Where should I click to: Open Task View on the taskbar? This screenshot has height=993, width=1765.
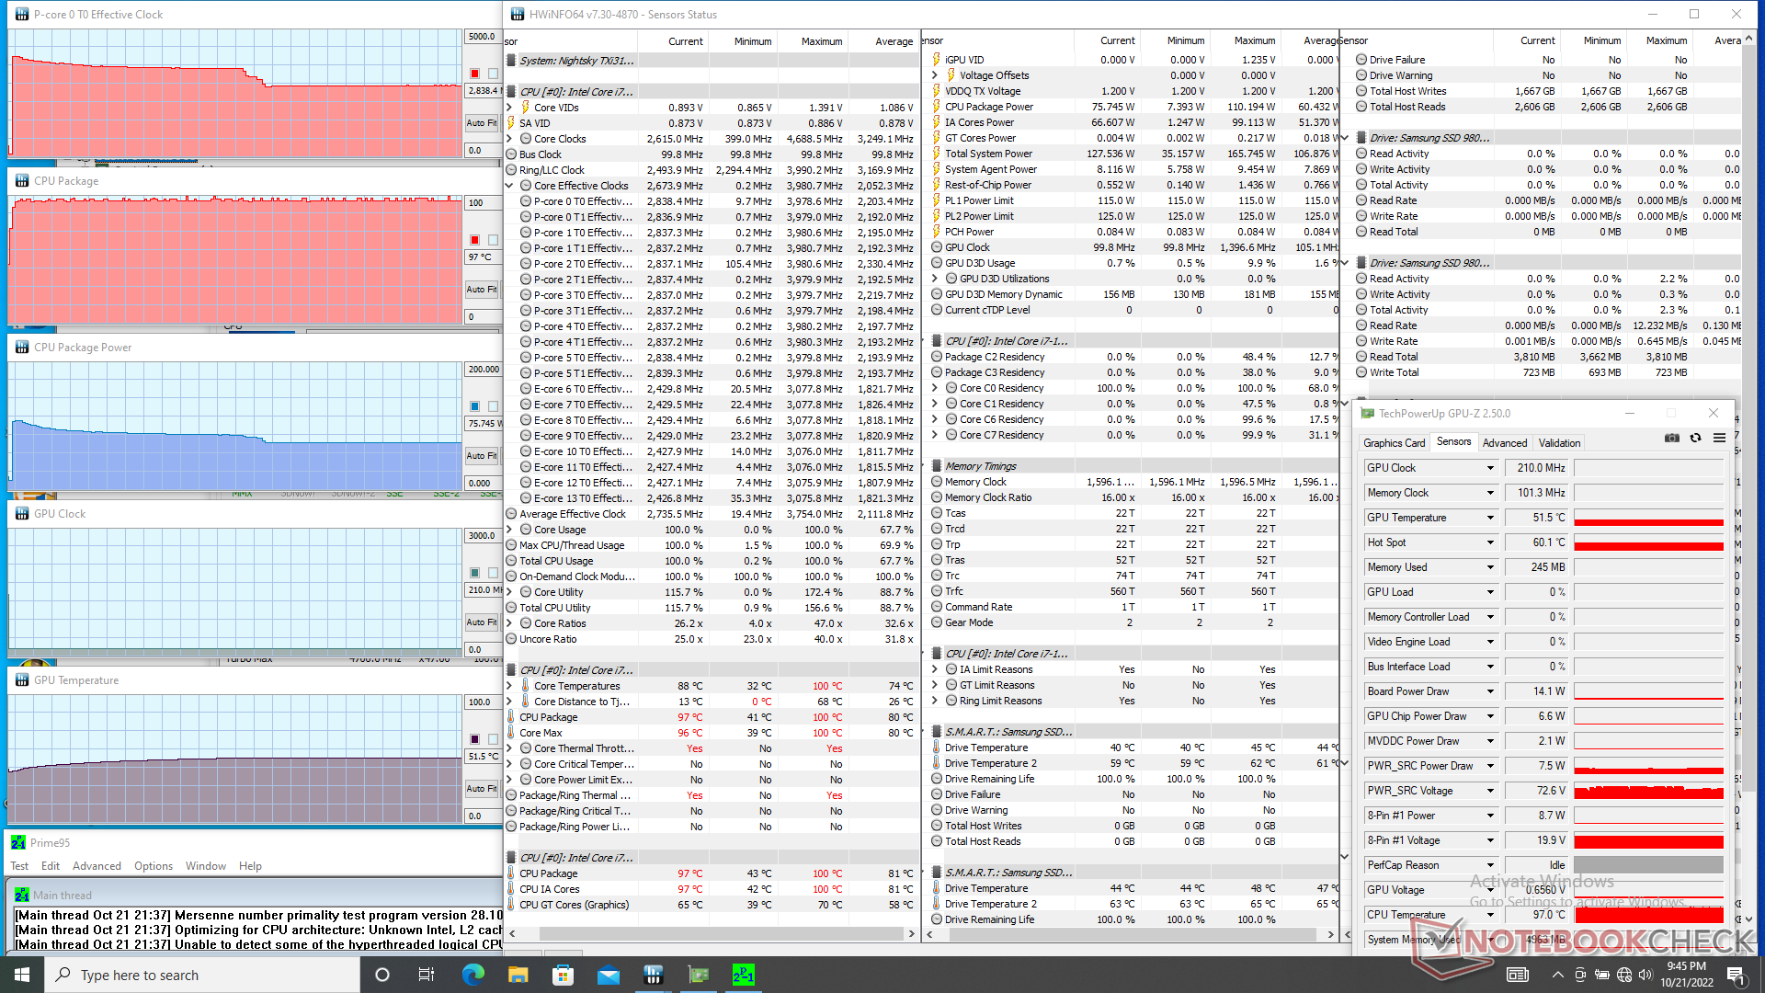427,975
